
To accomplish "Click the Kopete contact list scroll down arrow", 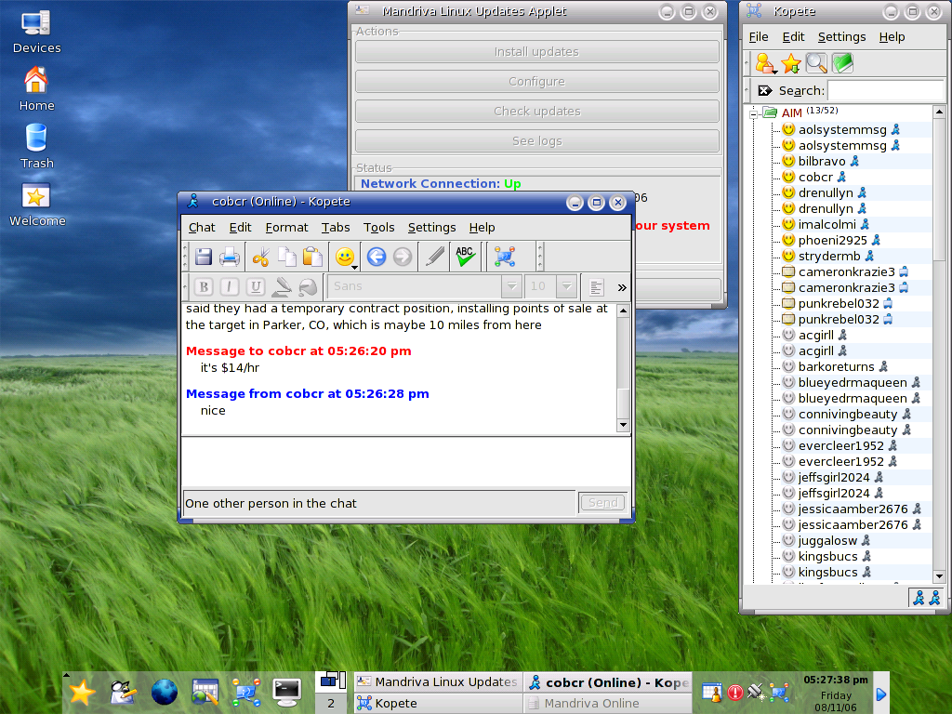I will pos(939,576).
